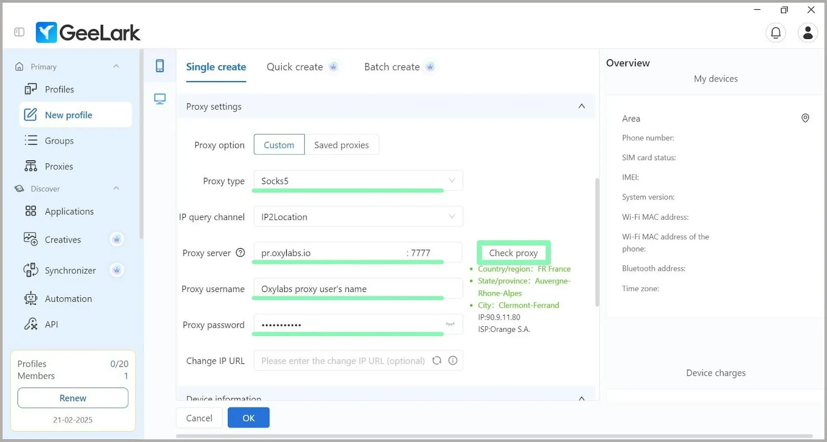Click the premium crown badge beside Synchronizer
This screenshot has width=827, height=442.
(117, 270)
